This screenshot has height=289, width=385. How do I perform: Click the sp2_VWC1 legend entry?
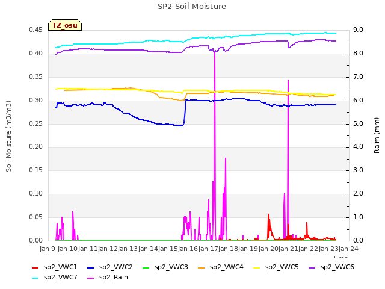55,267
